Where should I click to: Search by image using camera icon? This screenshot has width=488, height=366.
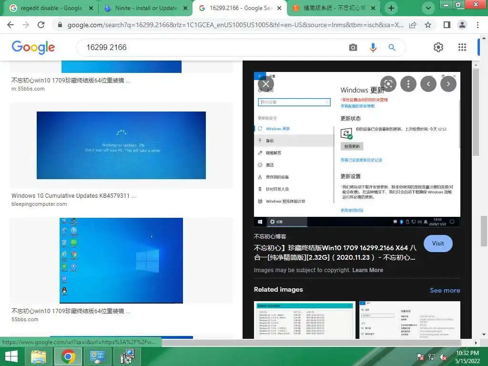coord(353,47)
